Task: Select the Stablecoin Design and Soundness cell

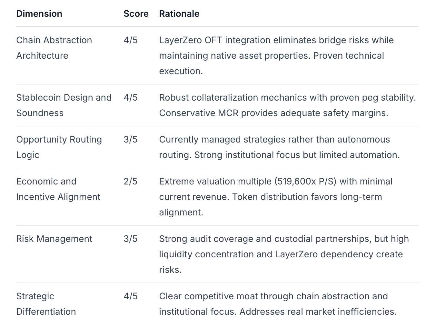Action: [64, 105]
